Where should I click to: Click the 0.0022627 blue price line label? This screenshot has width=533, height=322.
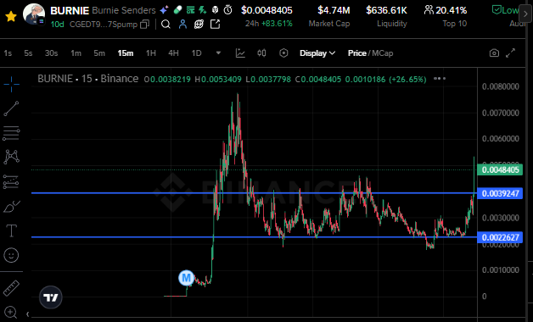pos(500,237)
